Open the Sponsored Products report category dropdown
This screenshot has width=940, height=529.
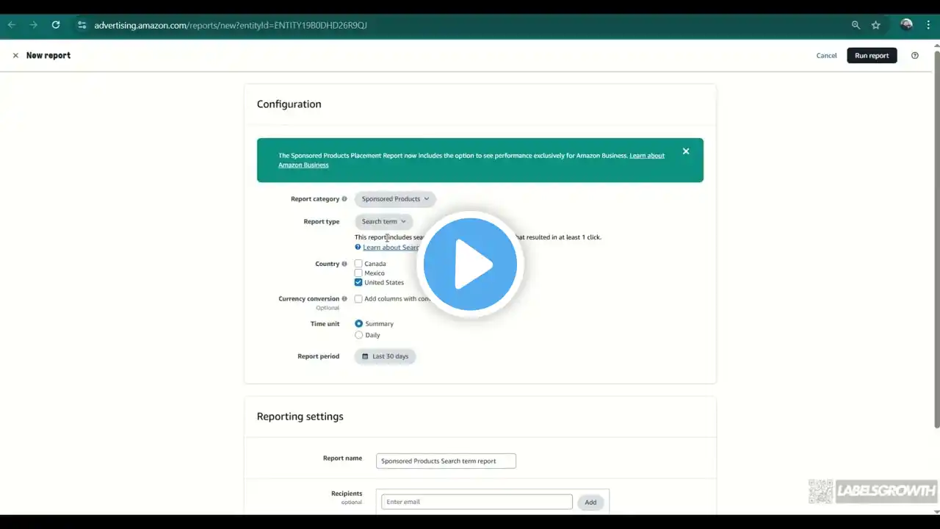[395, 199]
